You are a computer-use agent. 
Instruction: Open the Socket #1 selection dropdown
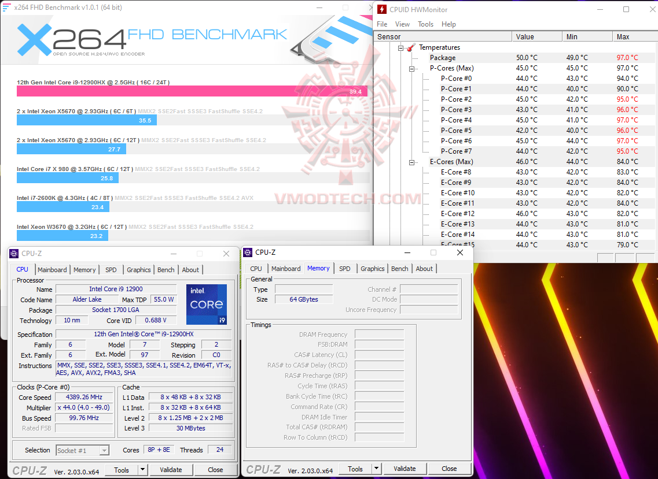104,451
